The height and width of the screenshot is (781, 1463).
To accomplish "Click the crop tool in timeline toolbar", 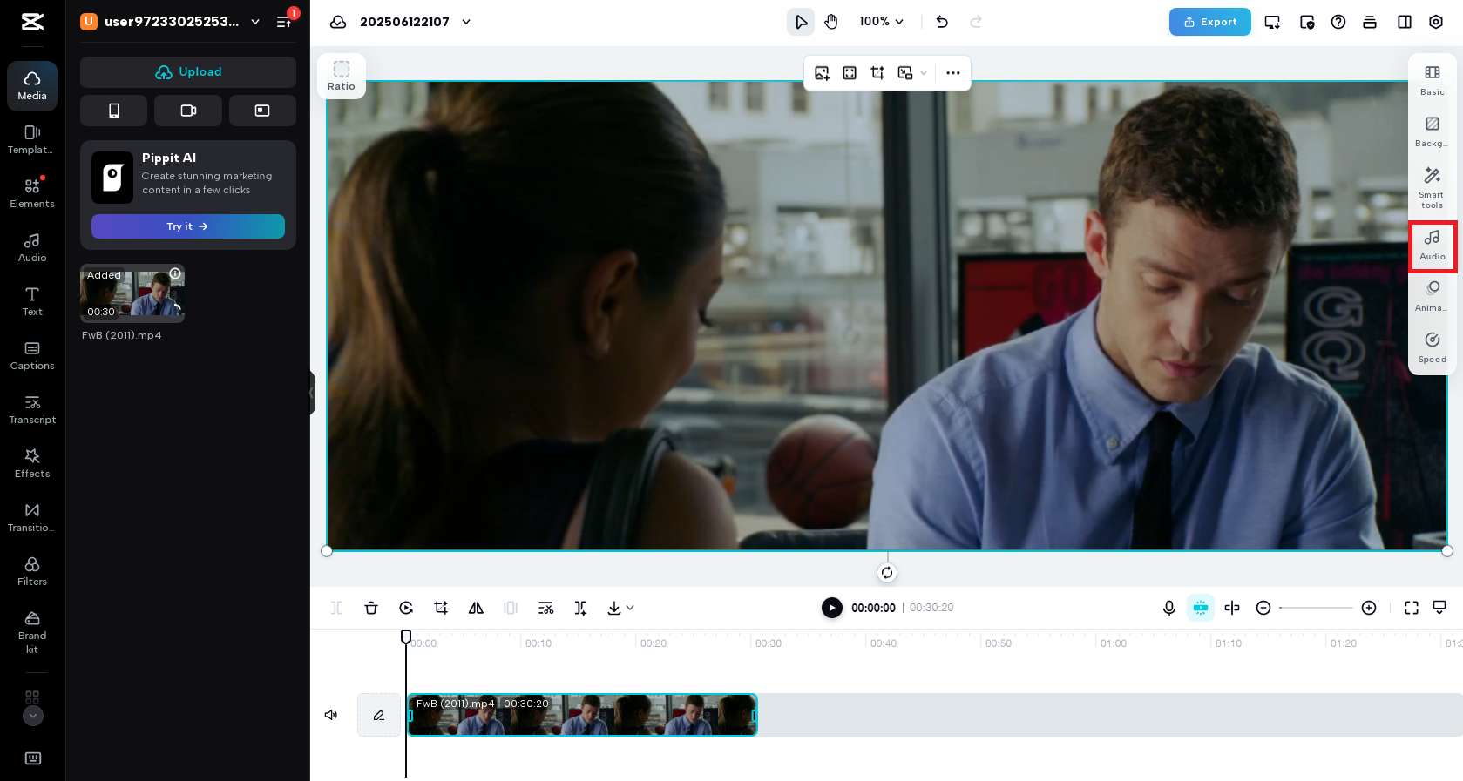I will (441, 608).
